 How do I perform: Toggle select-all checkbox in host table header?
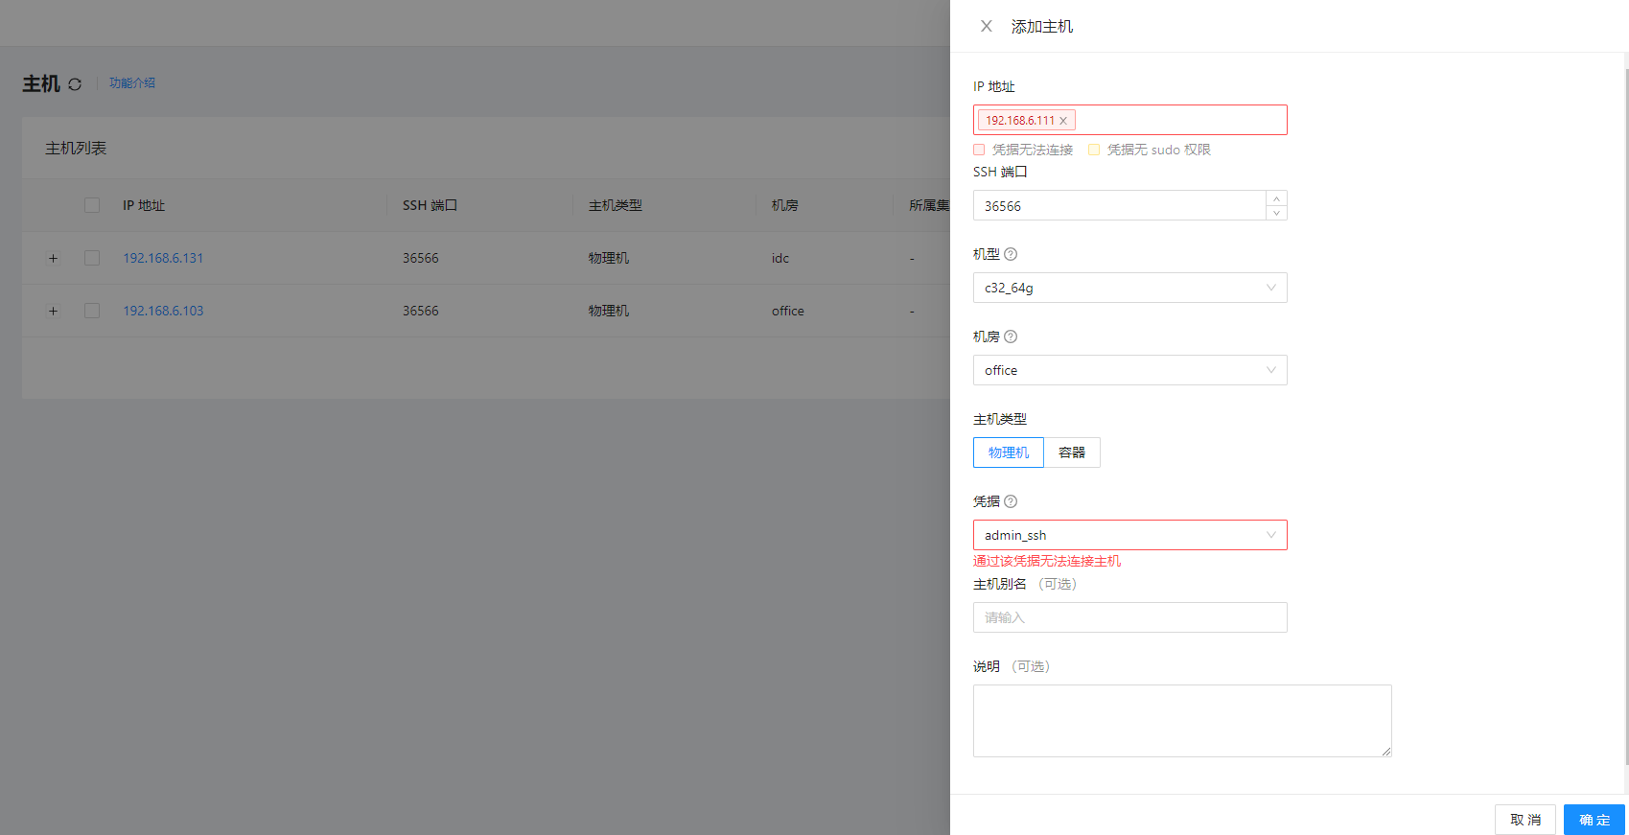tap(92, 205)
